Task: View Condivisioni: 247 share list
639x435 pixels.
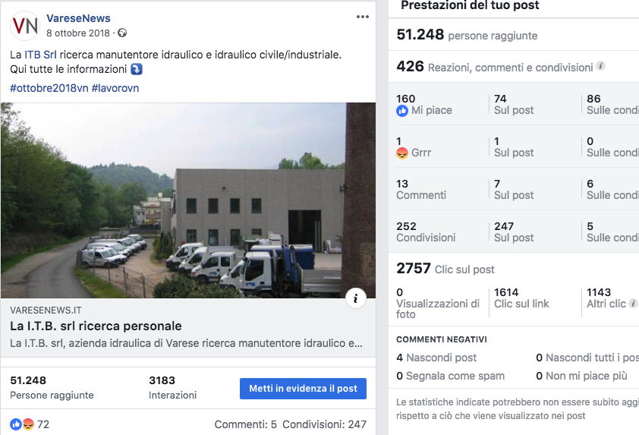Action: [324, 424]
